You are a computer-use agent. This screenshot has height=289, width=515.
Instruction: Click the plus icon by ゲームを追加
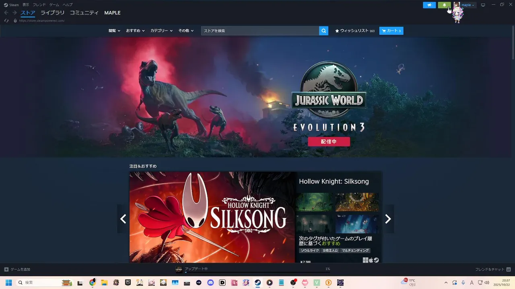6,269
